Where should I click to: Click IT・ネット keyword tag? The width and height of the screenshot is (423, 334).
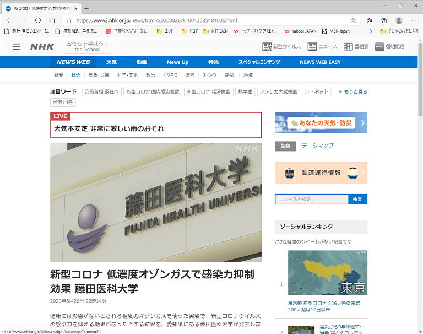click(x=317, y=92)
